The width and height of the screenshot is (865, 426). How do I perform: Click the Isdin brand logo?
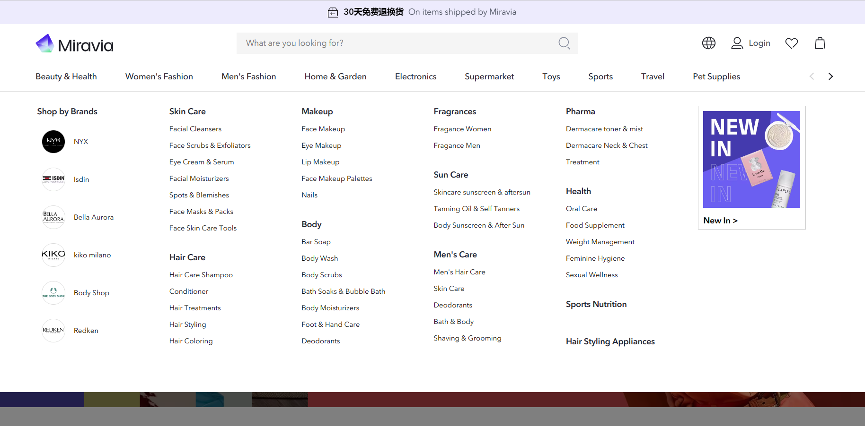[53, 179]
